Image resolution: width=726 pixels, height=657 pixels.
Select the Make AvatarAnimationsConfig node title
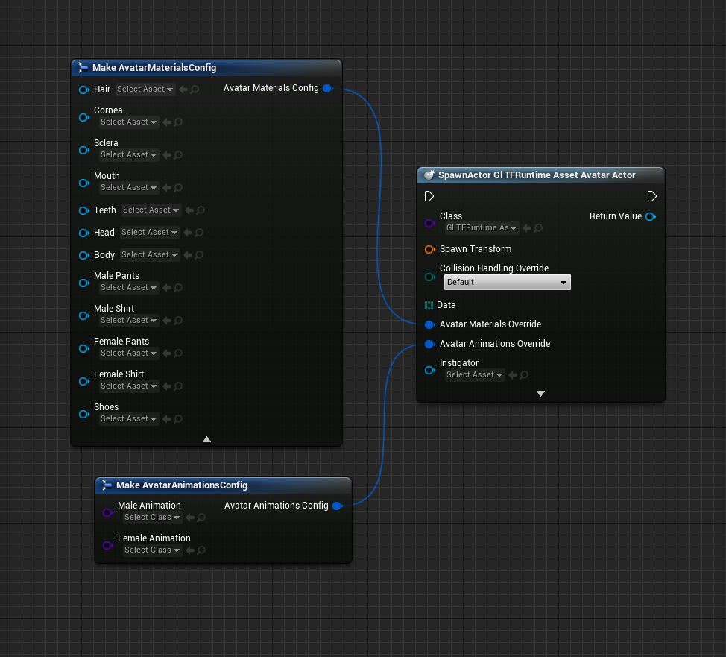coord(182,485)
